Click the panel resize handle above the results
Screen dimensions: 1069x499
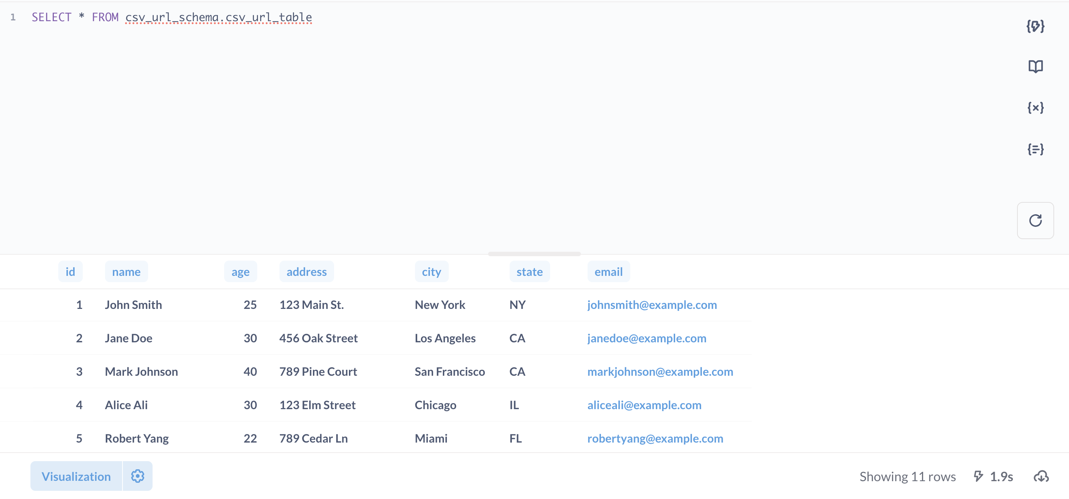click(x=534, y=254)
